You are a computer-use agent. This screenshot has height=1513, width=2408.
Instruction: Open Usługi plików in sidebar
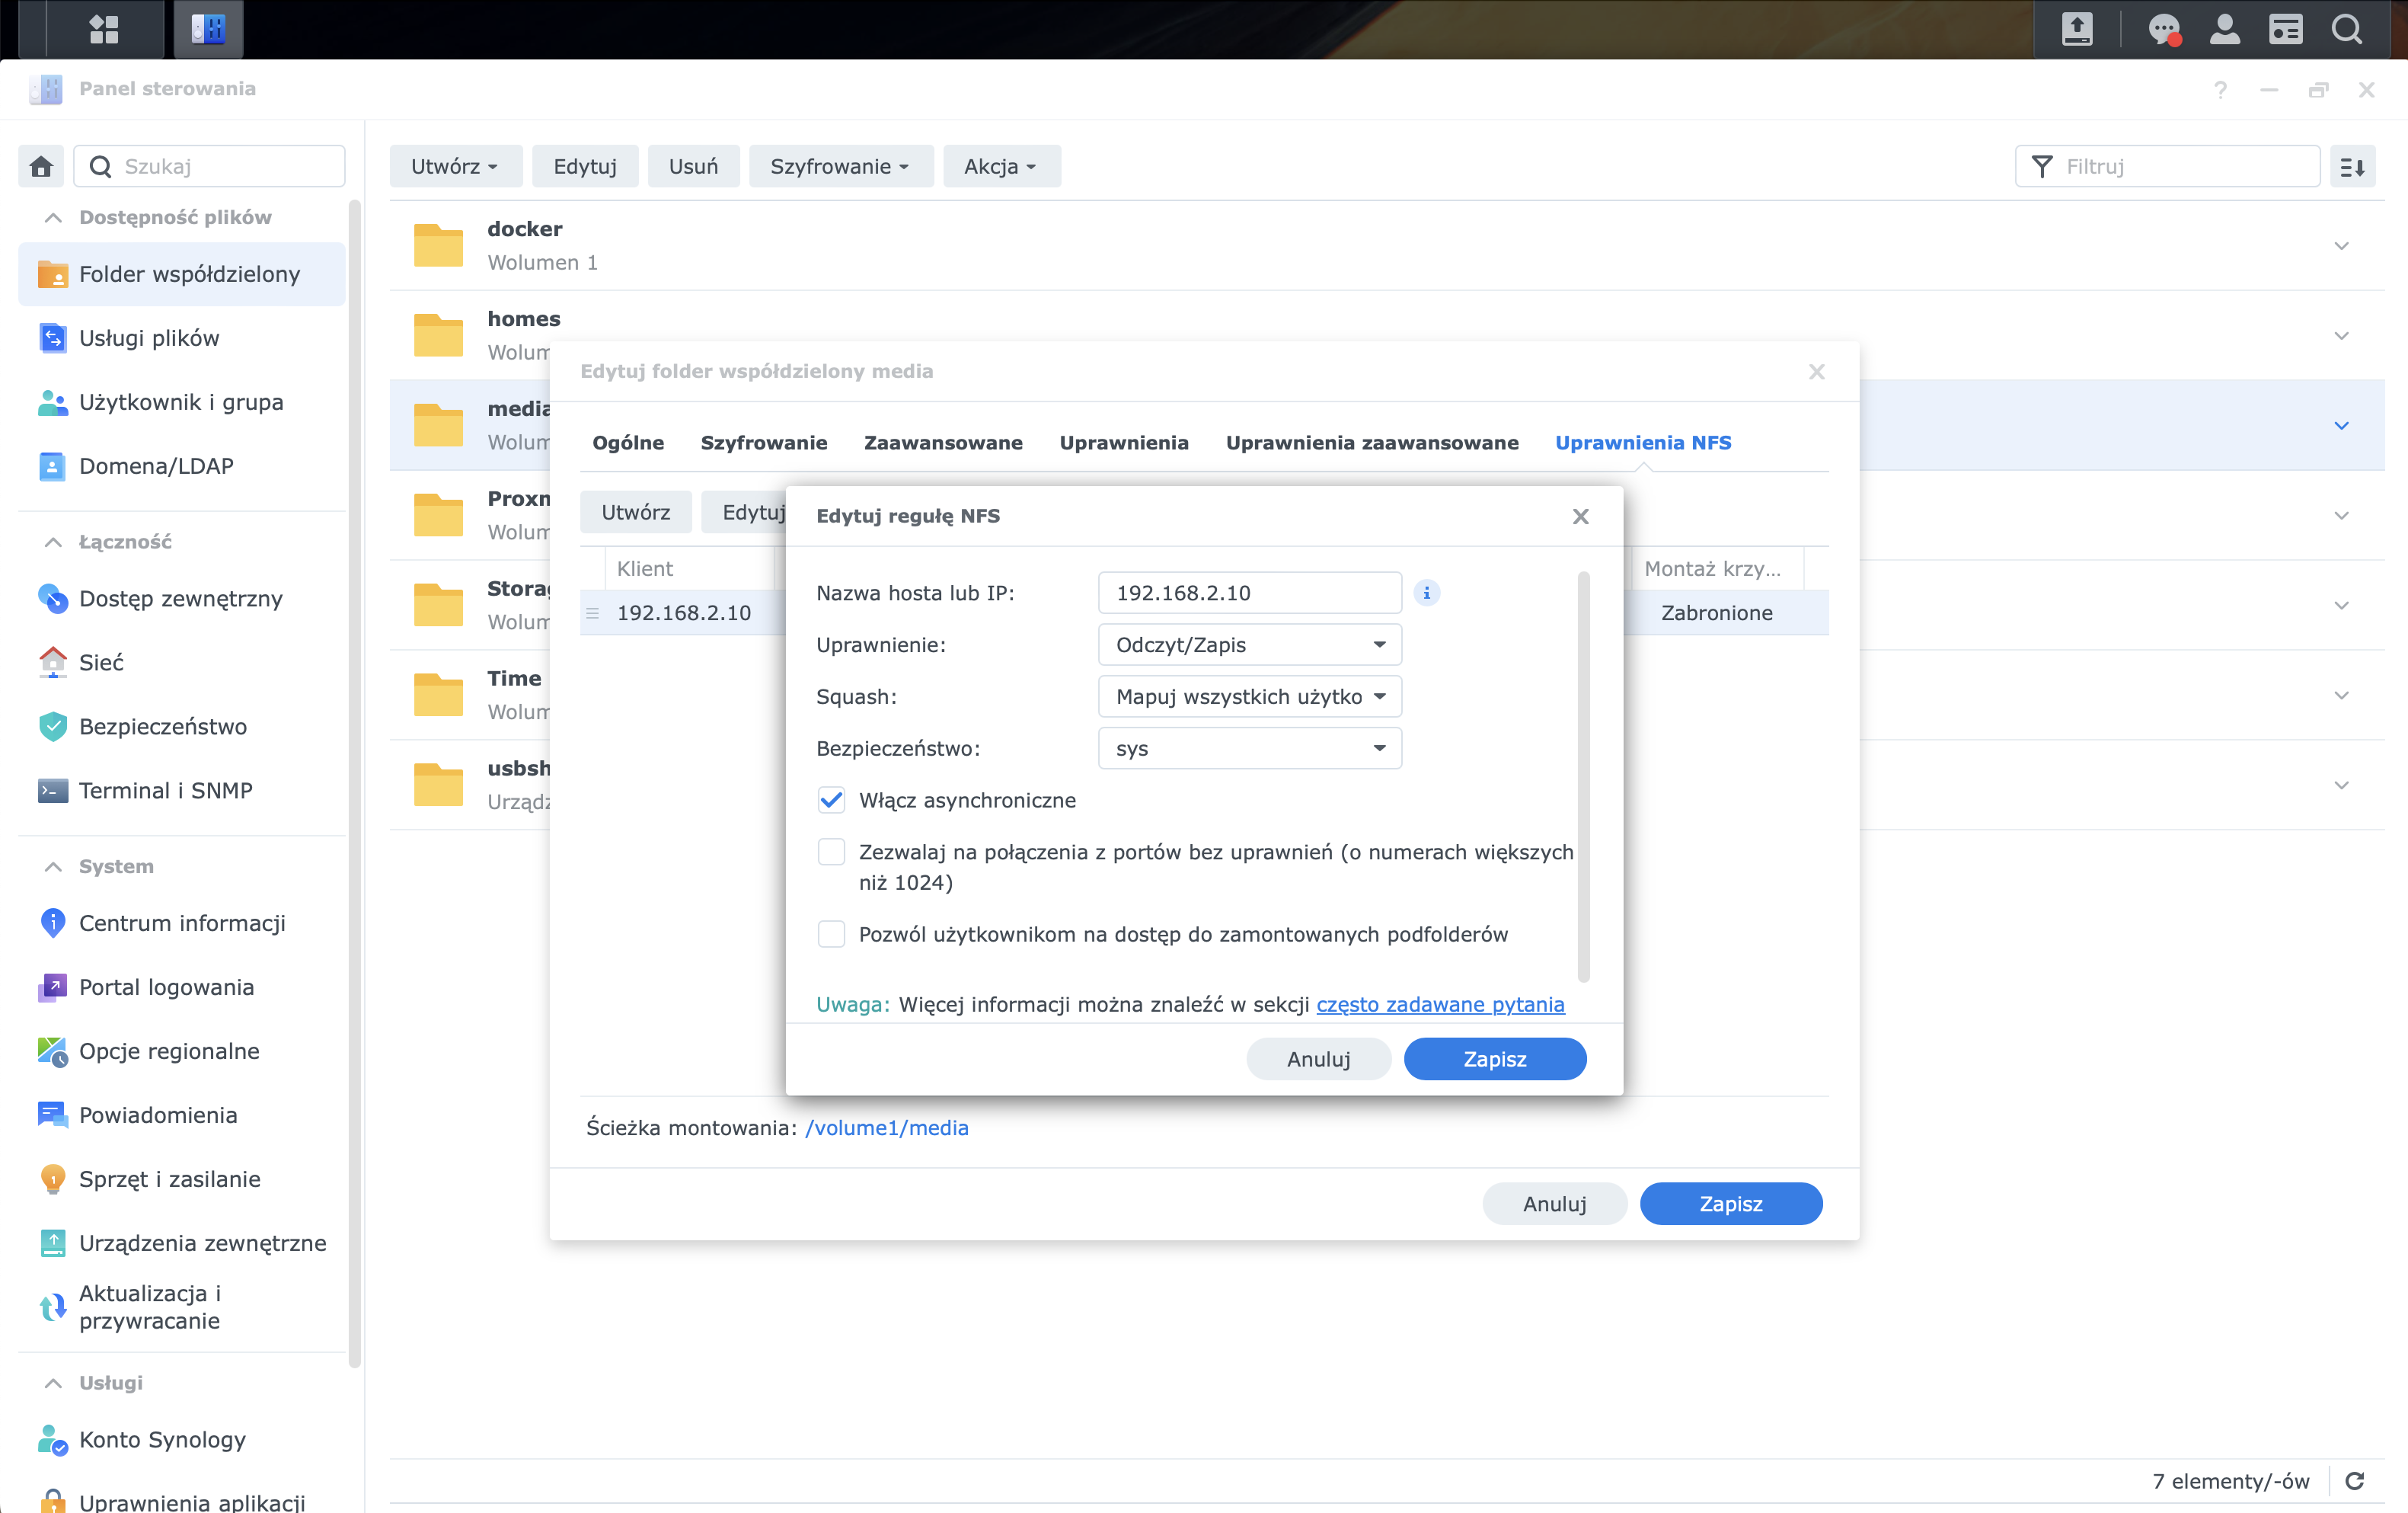(182, 338)
